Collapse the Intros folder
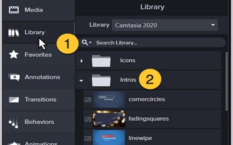This screenshot has height=145, width=233. (81, 81)
